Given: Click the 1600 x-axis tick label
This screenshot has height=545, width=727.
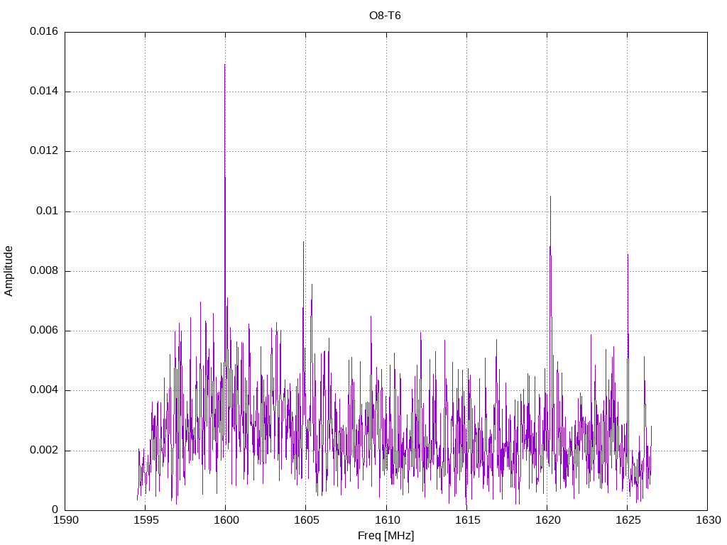Looking at the screenshot, I should click(x=226, y=520).
